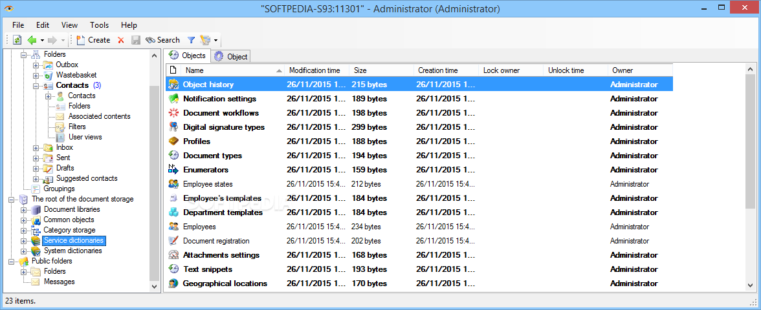Collapse the Public folders tree node
The image size is (761, 310).
point(12,262)
